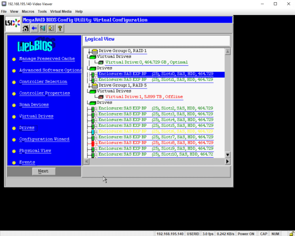Click the blue Back arrow toolbar icon
This screenshot has height=236, width=295.
click(34, 29)
